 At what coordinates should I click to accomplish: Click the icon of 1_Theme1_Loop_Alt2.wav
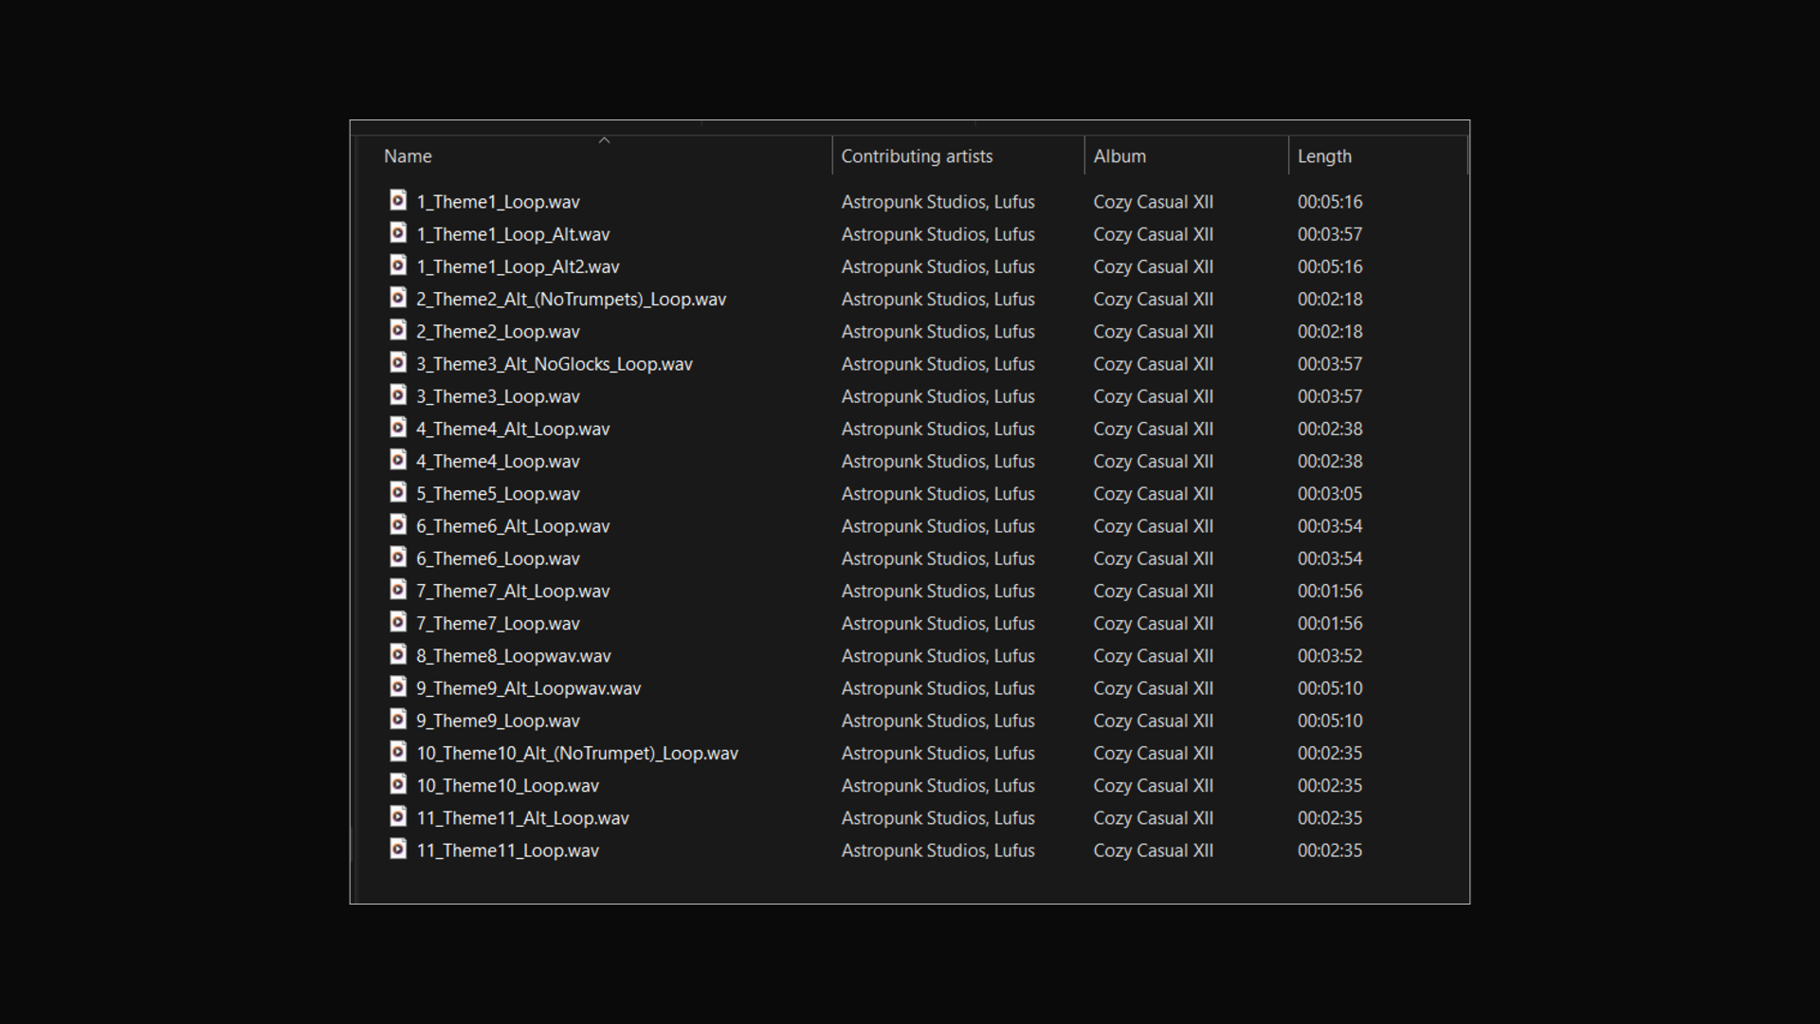point(398,265)
